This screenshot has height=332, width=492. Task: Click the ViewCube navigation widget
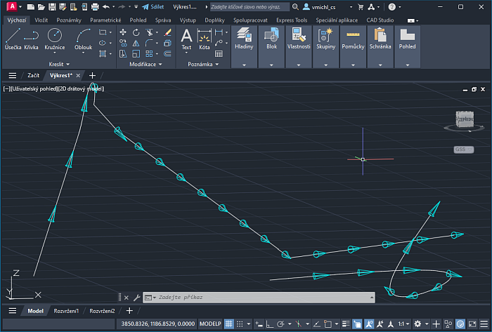tap(465, 120)
